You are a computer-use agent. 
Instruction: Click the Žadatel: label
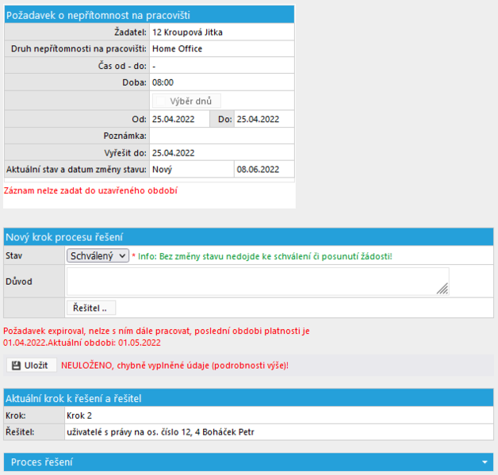(x=131, y=32)
